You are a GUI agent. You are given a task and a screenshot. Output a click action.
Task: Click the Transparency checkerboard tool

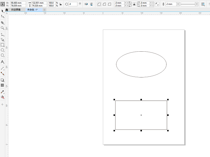coord(2,85)
